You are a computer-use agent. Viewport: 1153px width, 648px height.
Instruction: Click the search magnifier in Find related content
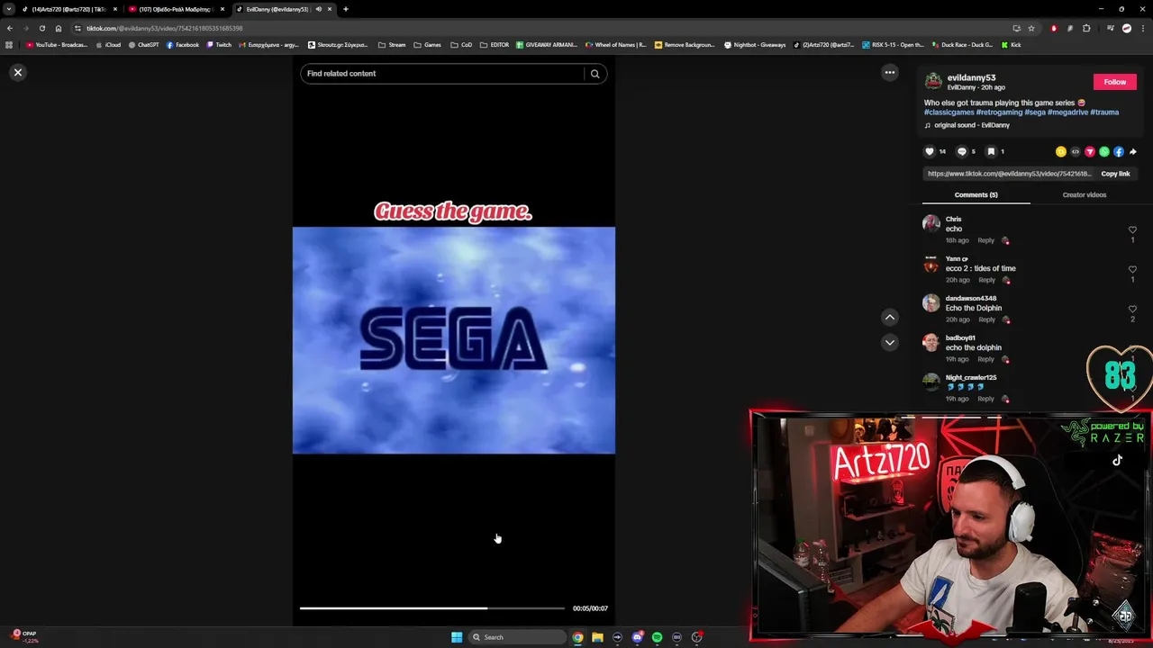595,74
